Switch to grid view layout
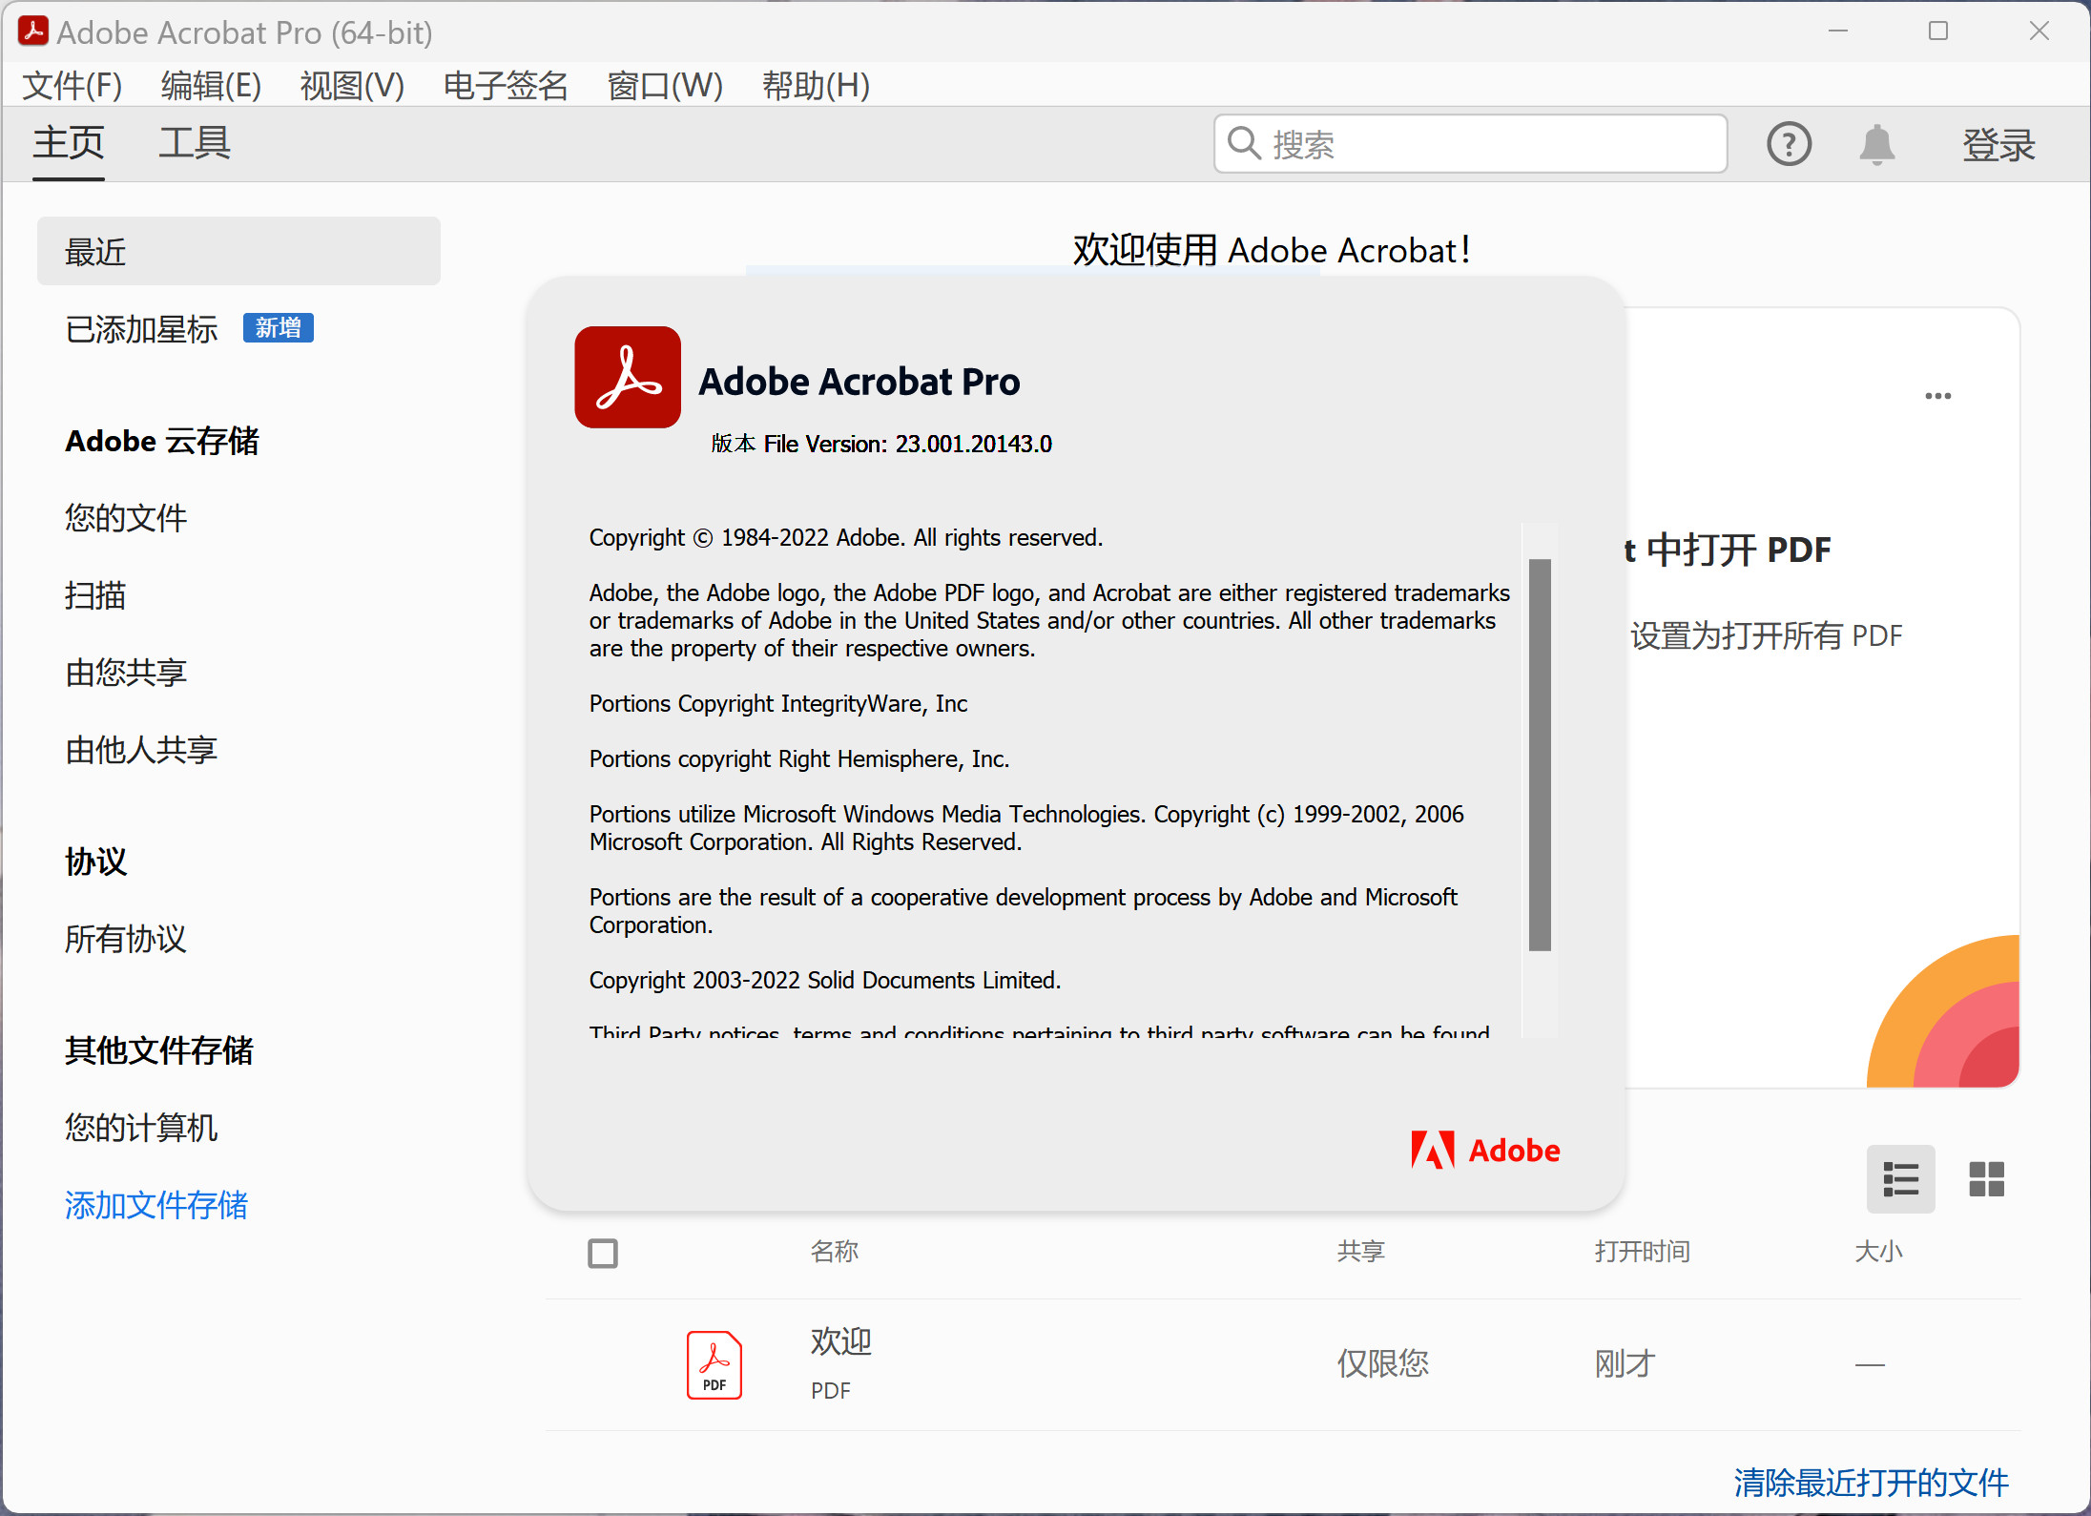Viewport: 2091px width, 1516px height. coord(1987,1179)
